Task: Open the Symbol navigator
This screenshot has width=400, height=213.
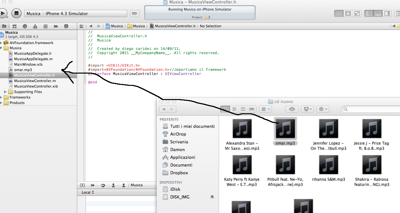Action: pos(15,26)
